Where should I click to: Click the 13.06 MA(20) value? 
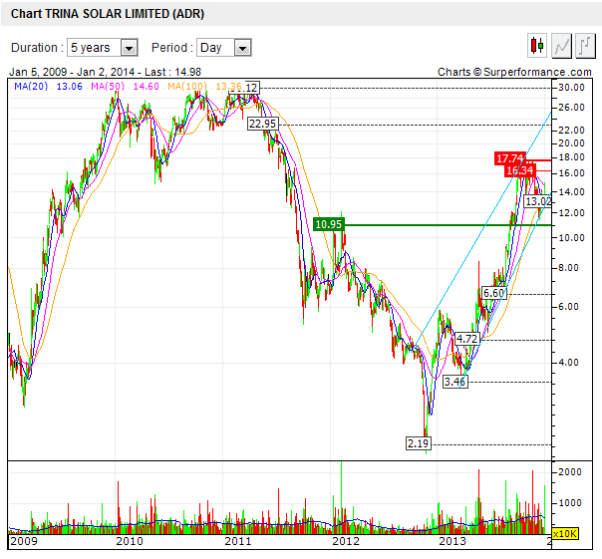(x=70, y=86)
